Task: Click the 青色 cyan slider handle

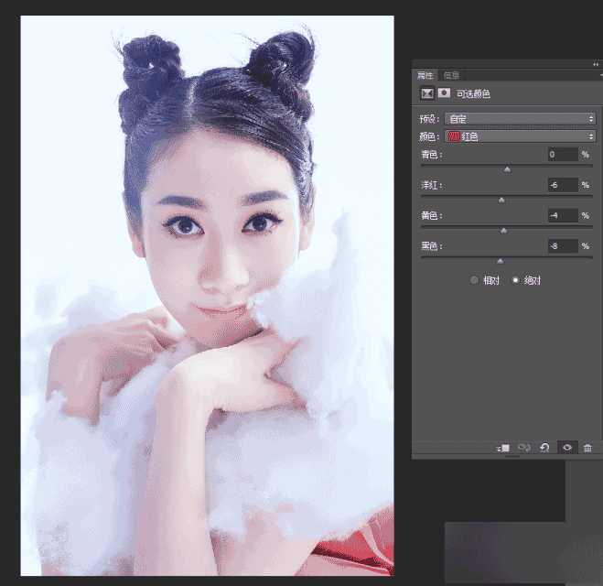Action: click(x=507, y=169)
